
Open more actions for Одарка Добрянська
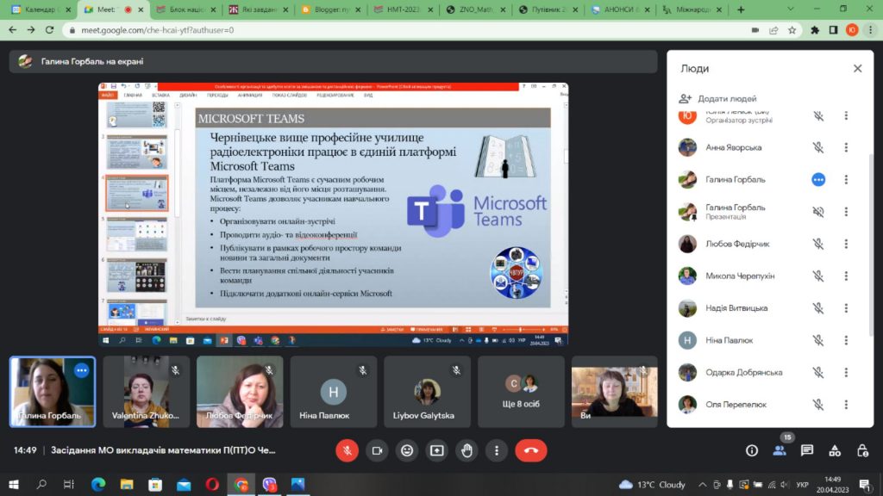846,372
